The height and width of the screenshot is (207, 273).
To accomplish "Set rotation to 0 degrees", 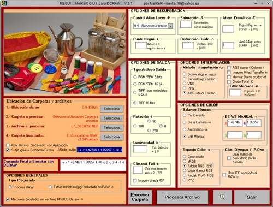I will pyautogui.click(x=161, y=126).
